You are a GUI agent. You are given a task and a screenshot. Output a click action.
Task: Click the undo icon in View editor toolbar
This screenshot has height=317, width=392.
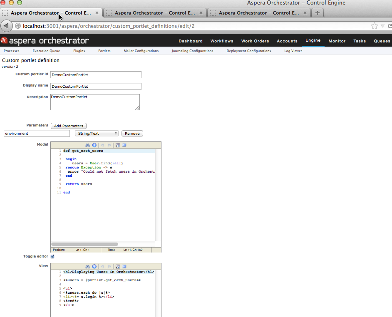tap(102, 267)
